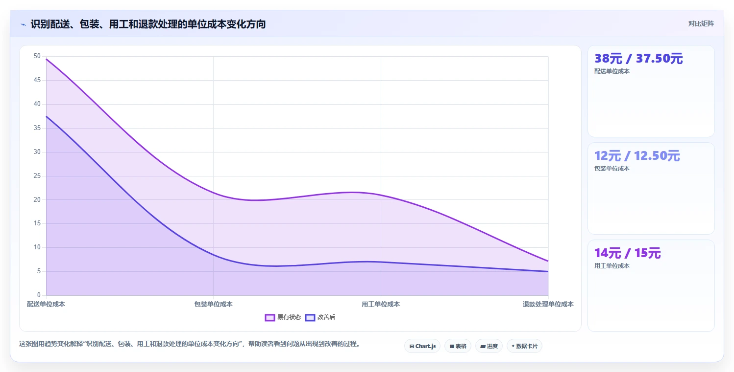The image size is (734, 372).
Task: Open the 38元 / 37.50元 delivery cost card
Action: tap(651, 91)
